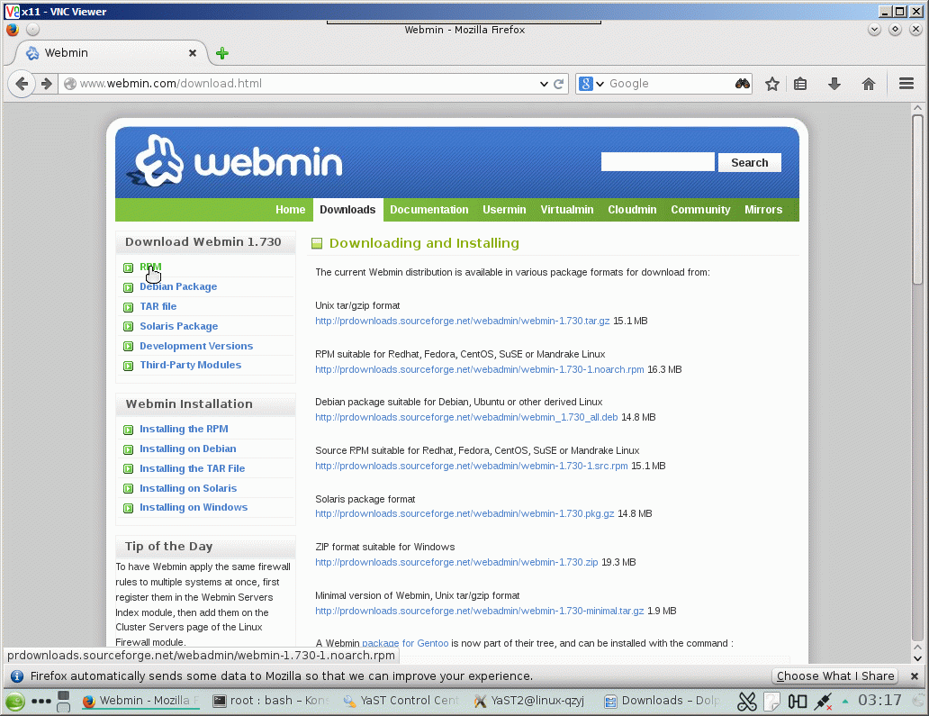The width and height of the screenshot is (929, 716).
Task: Open the Mirrors nav item
Action: [763, 210]
